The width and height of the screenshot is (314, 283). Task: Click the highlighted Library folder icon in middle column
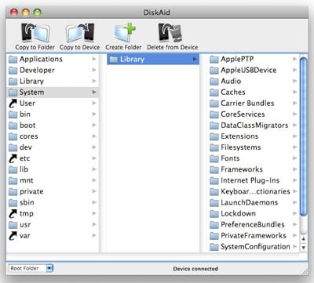[x=114, y=60]
